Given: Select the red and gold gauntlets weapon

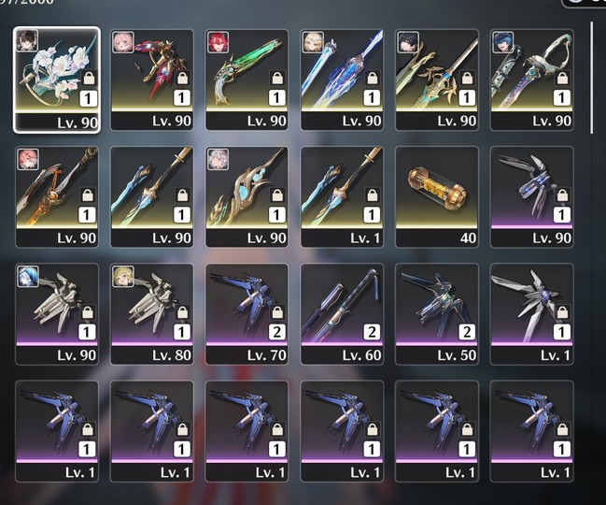Looking at the screenshot, I should tap(152, 79).
